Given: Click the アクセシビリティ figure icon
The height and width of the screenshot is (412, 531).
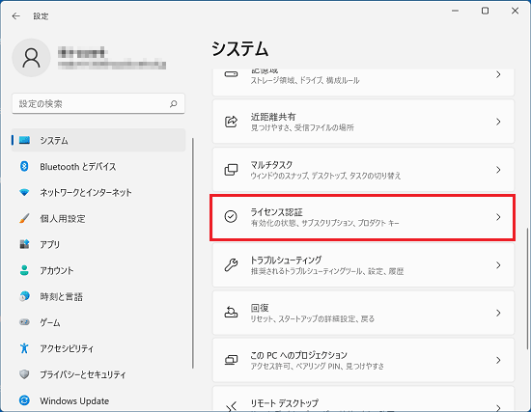Looking at the screenshot, I should (x=24, y=348).
